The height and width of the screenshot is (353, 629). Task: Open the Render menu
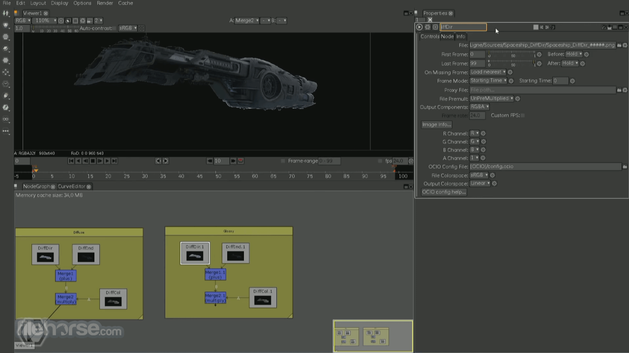click(105, 3)
